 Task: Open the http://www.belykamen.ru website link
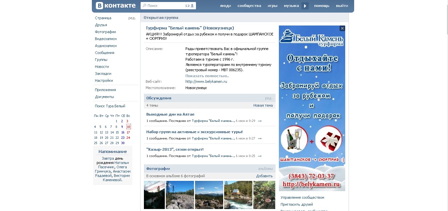[206, 81]
